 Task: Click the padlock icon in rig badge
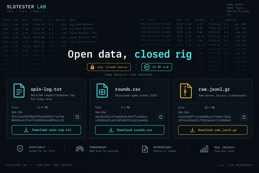tap(92, 67)
